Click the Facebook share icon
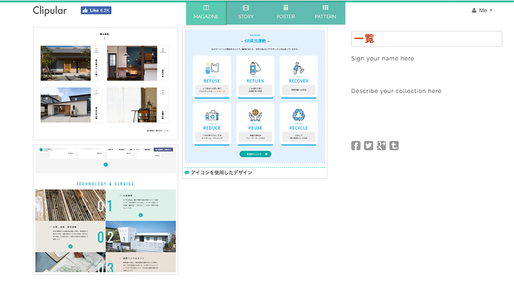The height and width of the screenshot is (298, 514). tap(356, 146)
